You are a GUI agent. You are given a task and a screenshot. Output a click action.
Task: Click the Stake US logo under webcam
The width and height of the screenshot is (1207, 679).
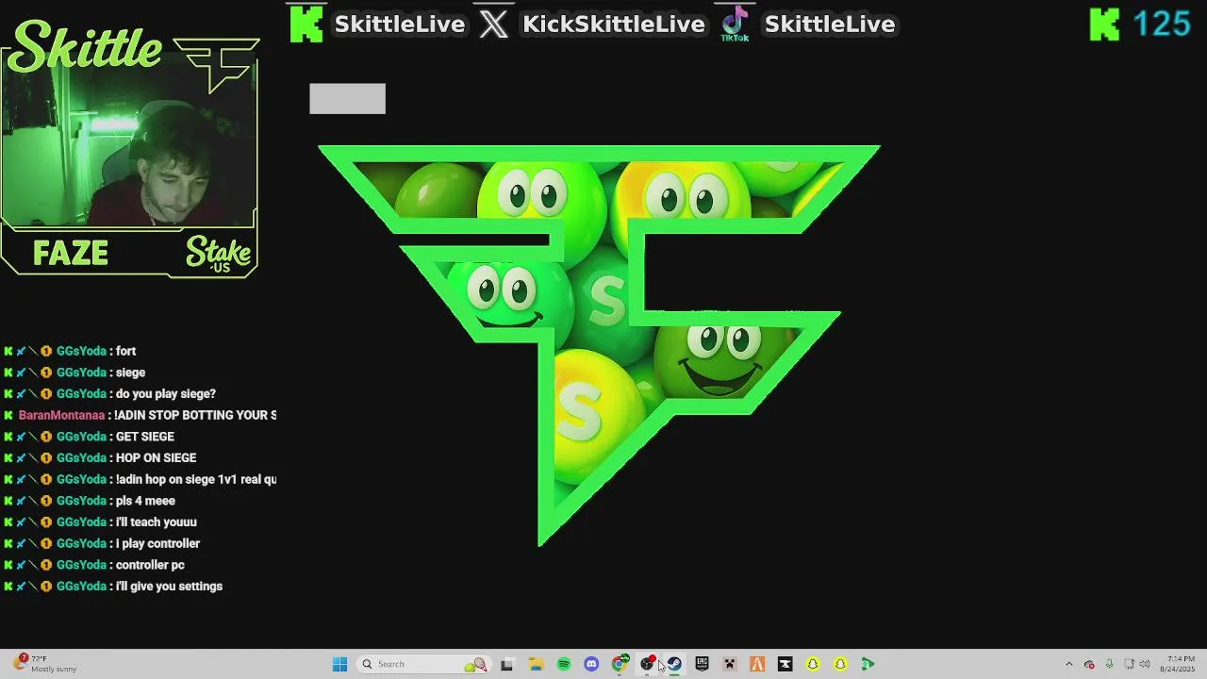[219, 255]
